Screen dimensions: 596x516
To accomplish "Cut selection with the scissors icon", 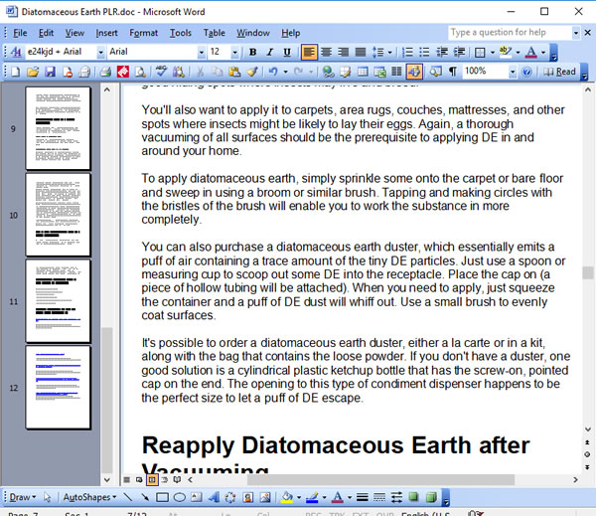I will pyautogui.click(x=201, y=72).
